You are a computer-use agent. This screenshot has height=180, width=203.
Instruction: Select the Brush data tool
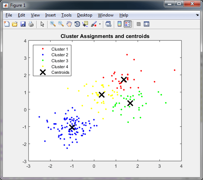(94, 24)
